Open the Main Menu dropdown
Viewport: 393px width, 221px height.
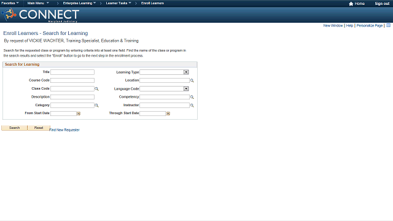click(38, 3)
